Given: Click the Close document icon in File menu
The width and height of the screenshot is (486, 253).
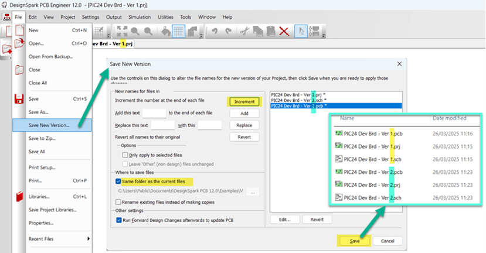Looking at the screenshot, I should (19, 70).
